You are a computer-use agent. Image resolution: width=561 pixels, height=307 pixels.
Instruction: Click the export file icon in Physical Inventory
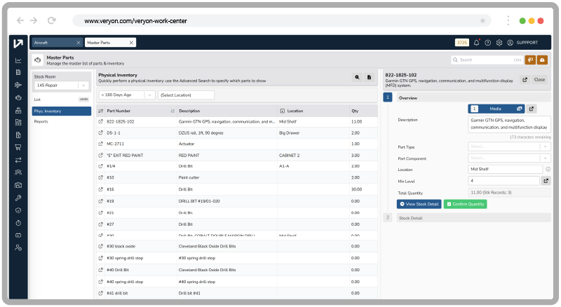(370, 77)
